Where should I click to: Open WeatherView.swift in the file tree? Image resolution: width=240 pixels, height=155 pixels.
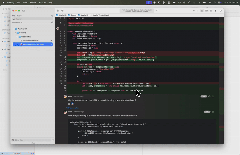pyautogui.click(x=31, y=41)
